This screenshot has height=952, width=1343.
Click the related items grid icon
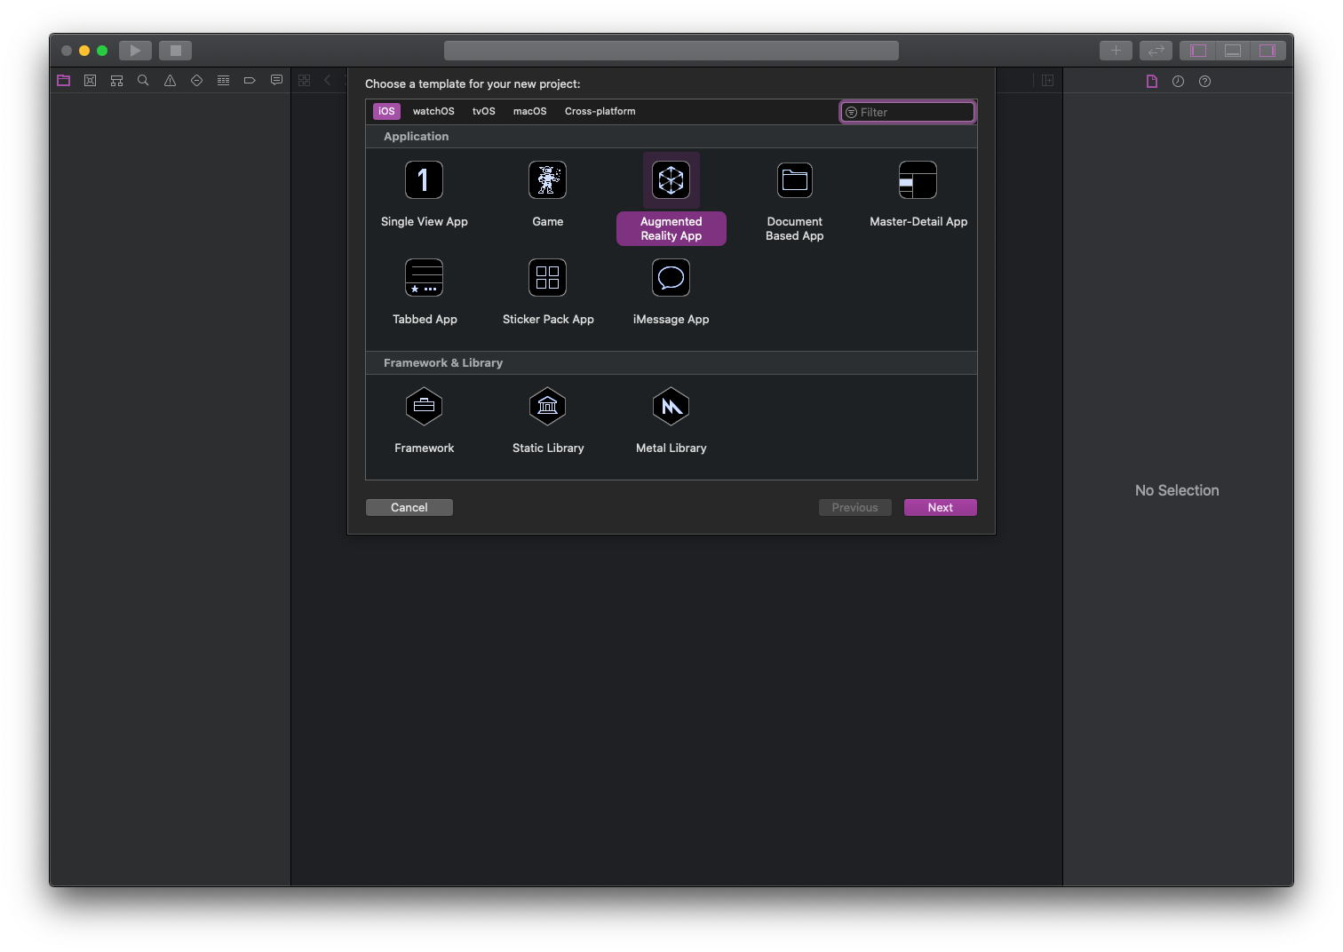click(x=305, y=81)
